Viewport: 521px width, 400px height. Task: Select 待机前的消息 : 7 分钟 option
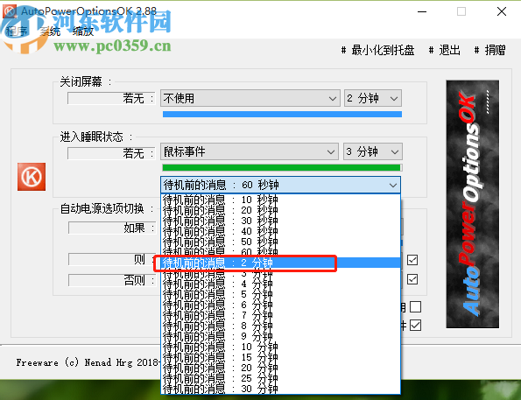pyautogui.click(x=281, y=315)
